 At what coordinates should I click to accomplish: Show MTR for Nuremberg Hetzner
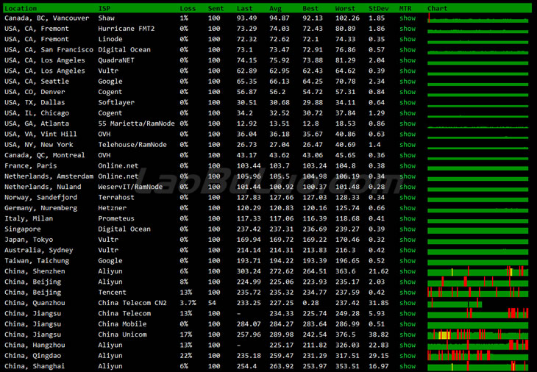408,208
